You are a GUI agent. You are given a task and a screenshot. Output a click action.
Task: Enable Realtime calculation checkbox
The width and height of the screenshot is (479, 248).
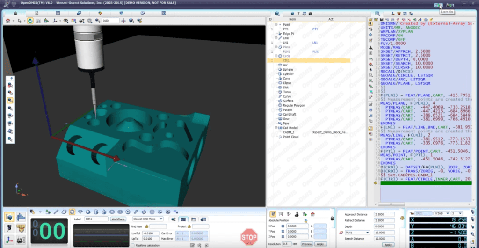(x=132, y=245)
